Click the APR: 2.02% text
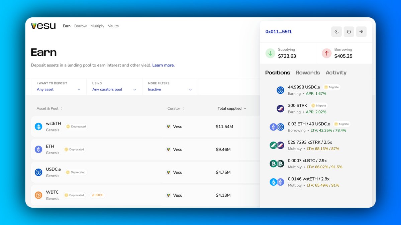This screenshot has width=401, height=225. click(x=316, y=112)
